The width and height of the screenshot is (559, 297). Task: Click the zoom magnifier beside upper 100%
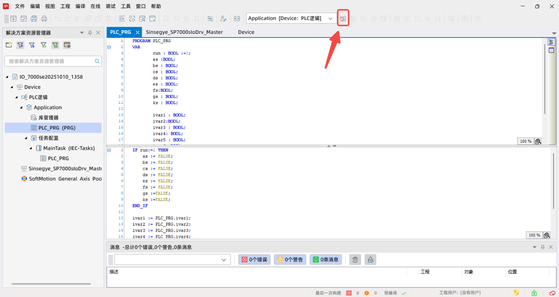[538, 142]
